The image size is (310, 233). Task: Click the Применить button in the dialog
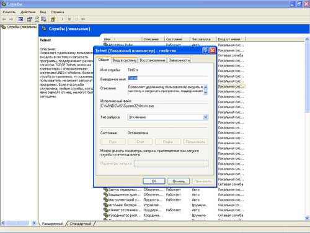[203, 181]
